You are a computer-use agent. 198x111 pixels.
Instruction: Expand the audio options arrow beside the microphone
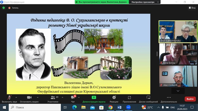click(16, 98)
